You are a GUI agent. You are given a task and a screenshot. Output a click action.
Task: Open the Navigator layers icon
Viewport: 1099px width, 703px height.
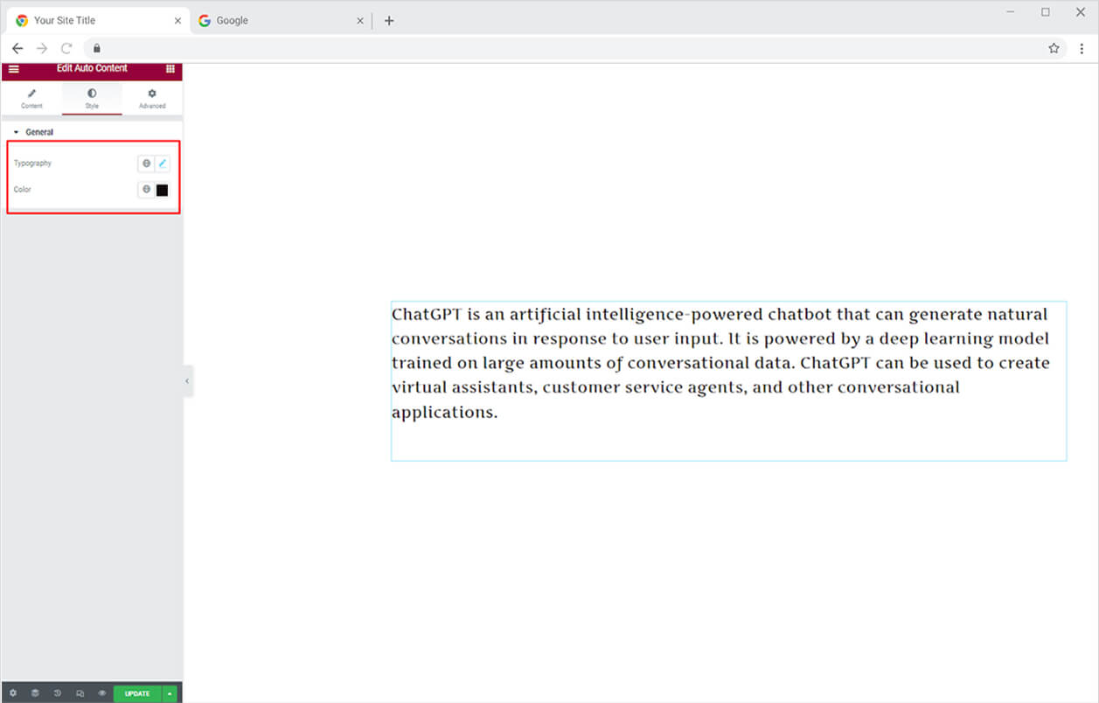pos(35,693)
